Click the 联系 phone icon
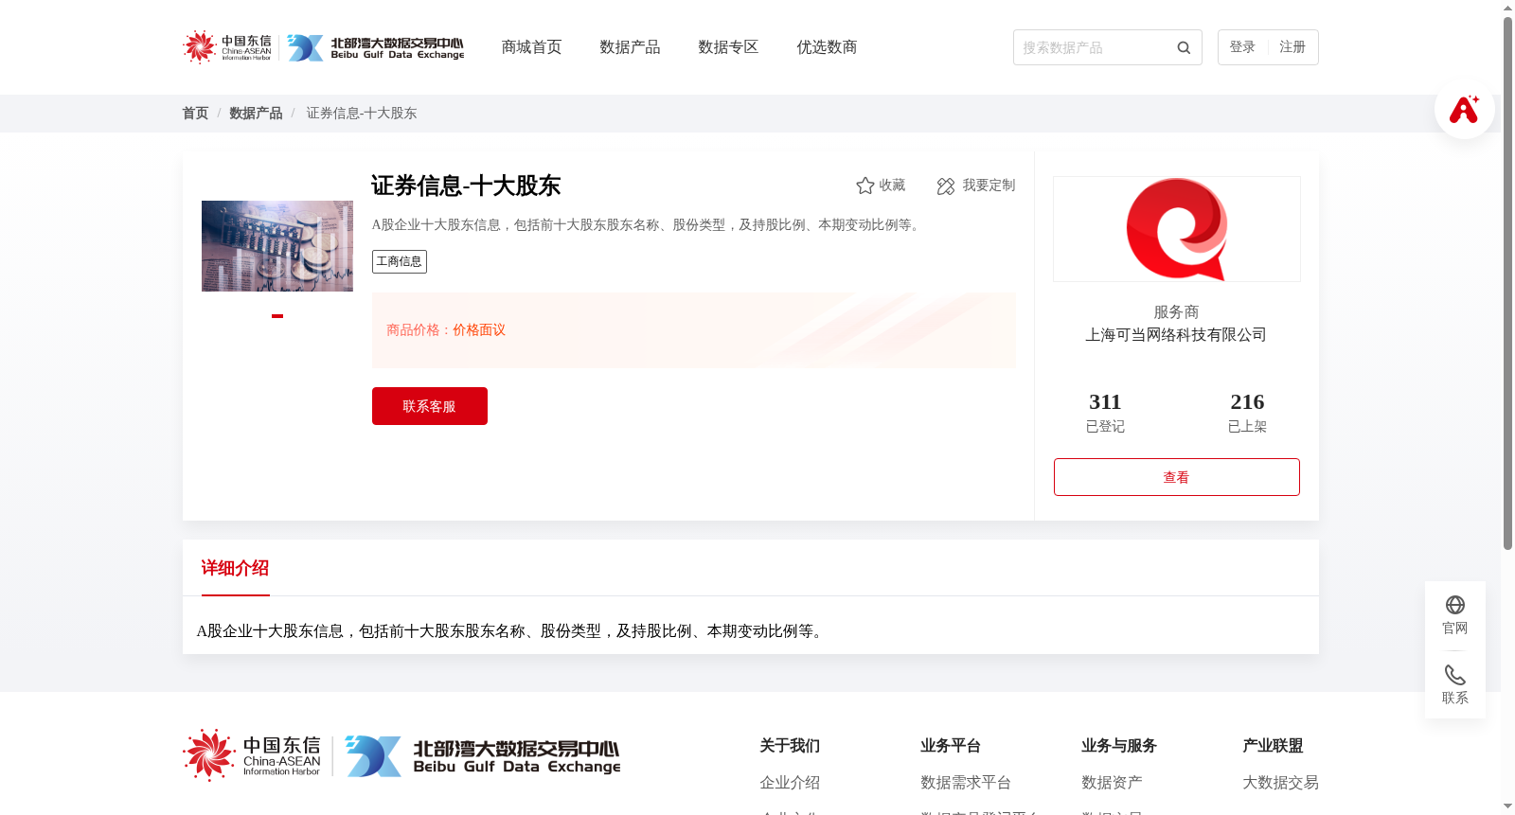The image size is (1515, 815). click(1455, 675)
